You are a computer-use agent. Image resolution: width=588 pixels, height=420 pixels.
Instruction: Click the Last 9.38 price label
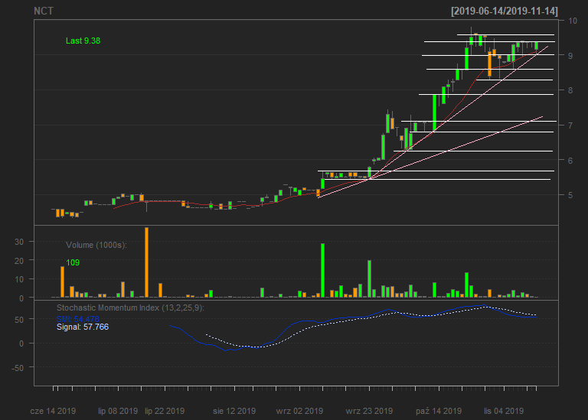click(x=83, y=41)
